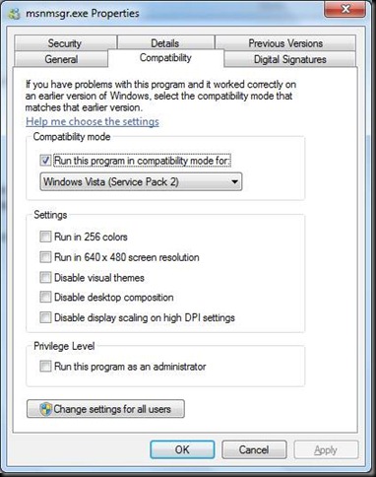376x477 pixels.
Task: Click the dropdown arrow of compatibility list
Action: 234,181
